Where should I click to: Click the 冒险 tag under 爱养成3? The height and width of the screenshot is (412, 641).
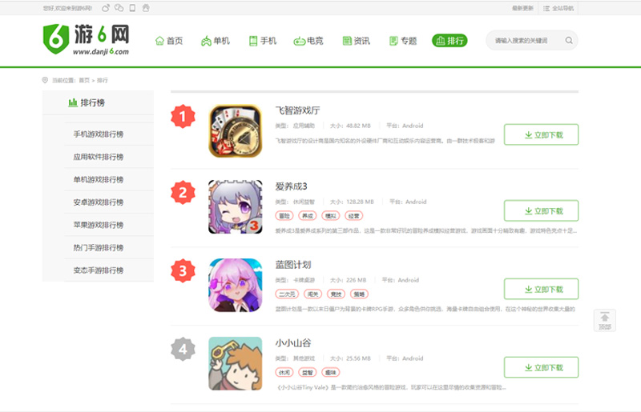click(x=284, y=215)
